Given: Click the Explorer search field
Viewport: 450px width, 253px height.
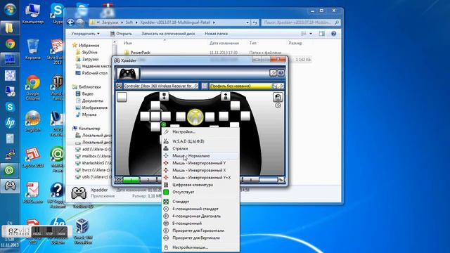Looking at the screenshot, I should coord(301,22).
